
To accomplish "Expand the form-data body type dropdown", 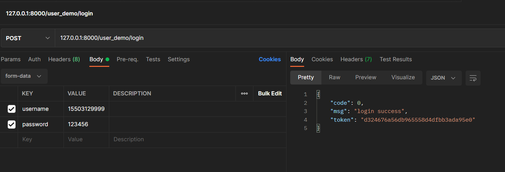I will [24, 76].
